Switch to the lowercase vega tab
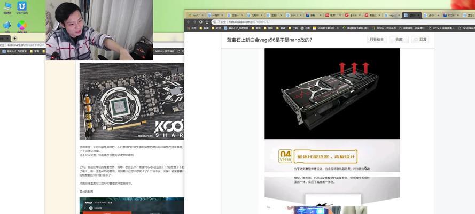Viewport: 475px width, 214px height. pyautogui.click(x=392, y=15)
